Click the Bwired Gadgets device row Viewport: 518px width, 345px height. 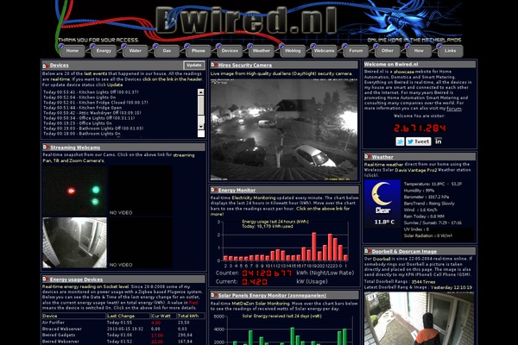click(123, 336)
